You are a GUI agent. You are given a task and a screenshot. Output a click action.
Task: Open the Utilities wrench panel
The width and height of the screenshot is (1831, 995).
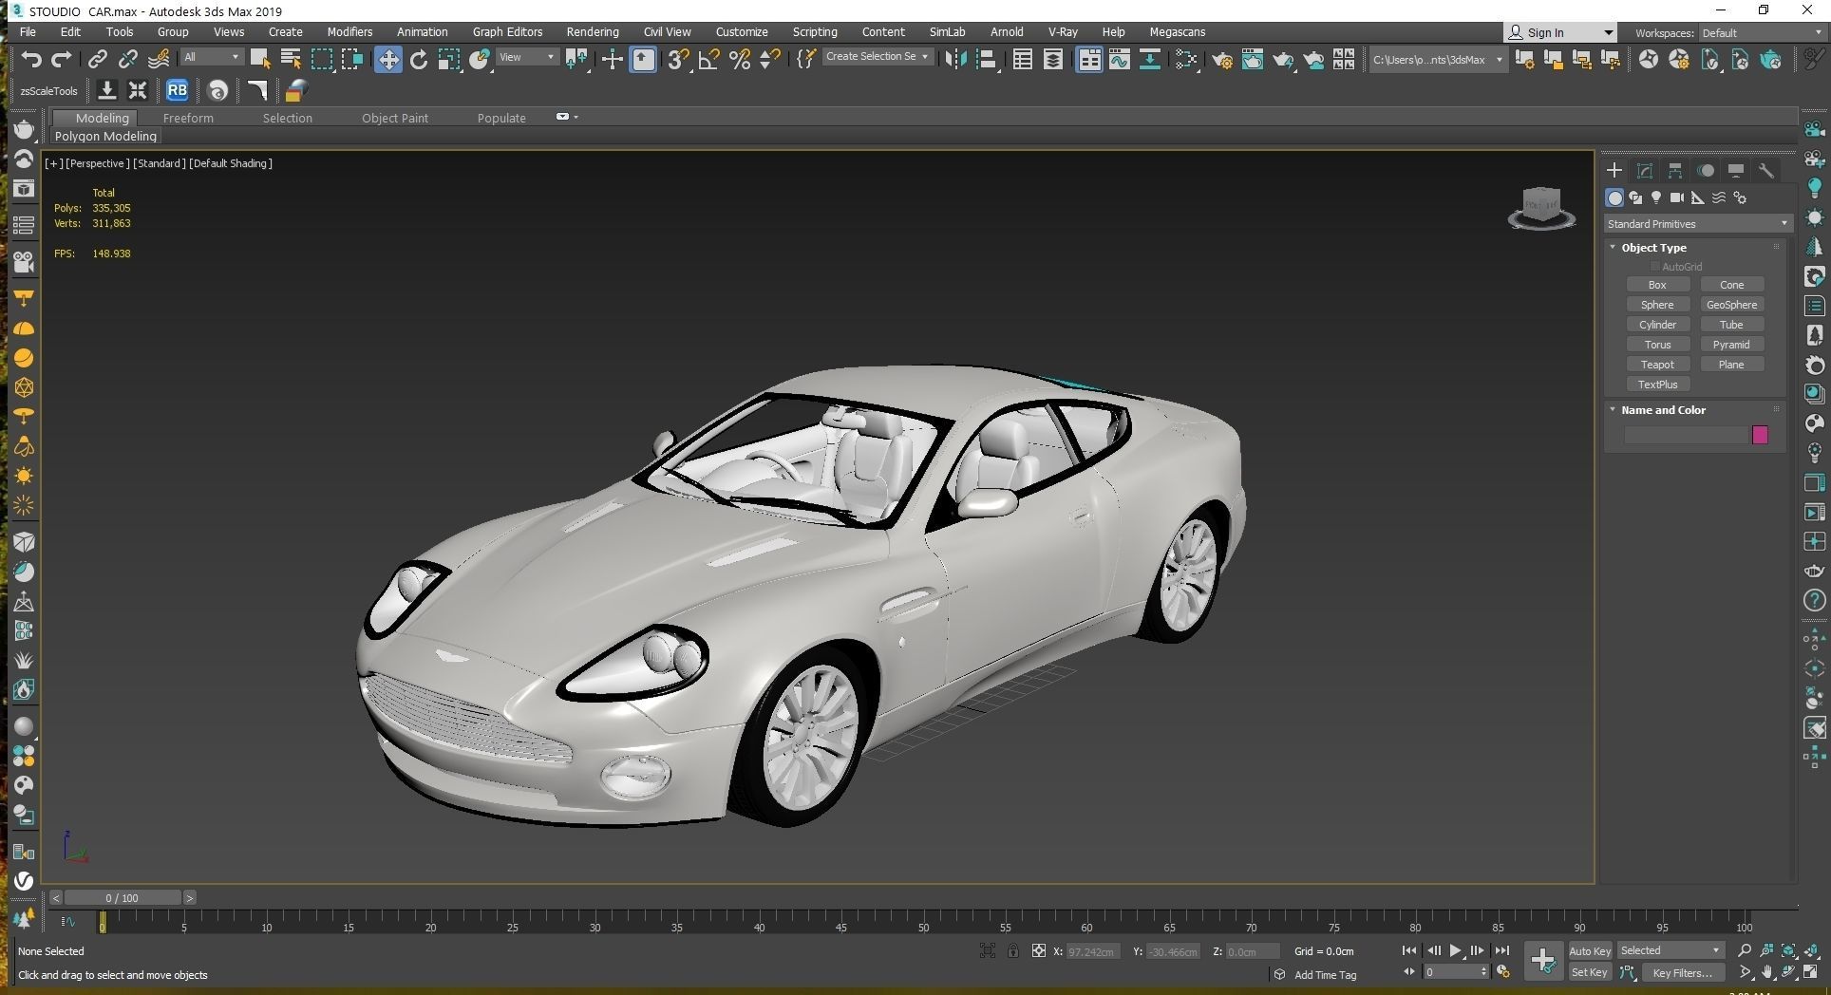[x=1766, y=171]
